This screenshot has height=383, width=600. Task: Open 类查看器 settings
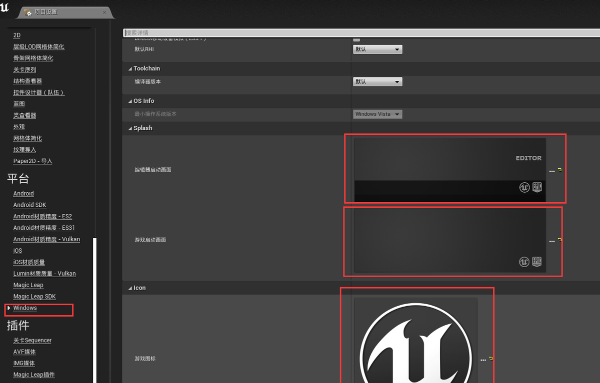pyautogui.click(x=24, y=116)
